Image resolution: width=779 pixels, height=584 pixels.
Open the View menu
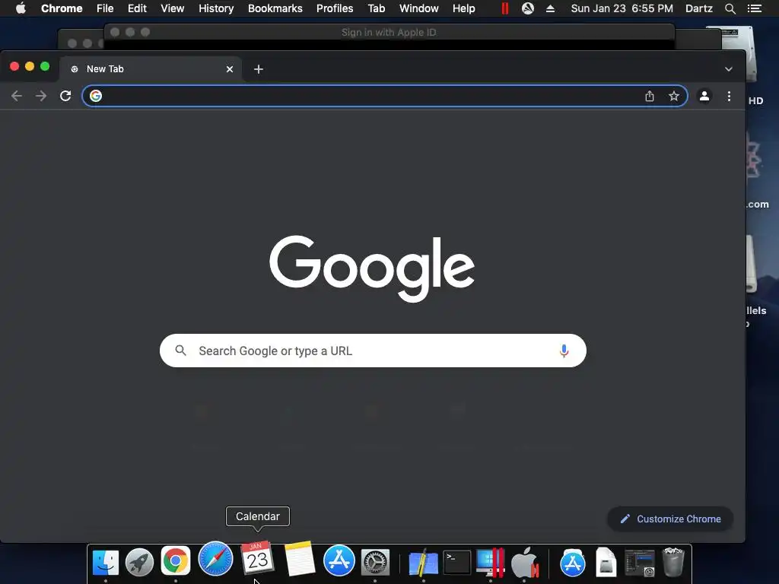173,8
